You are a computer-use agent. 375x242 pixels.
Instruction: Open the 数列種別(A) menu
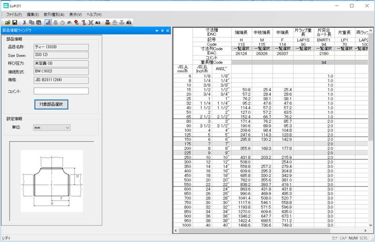[54, 15]
